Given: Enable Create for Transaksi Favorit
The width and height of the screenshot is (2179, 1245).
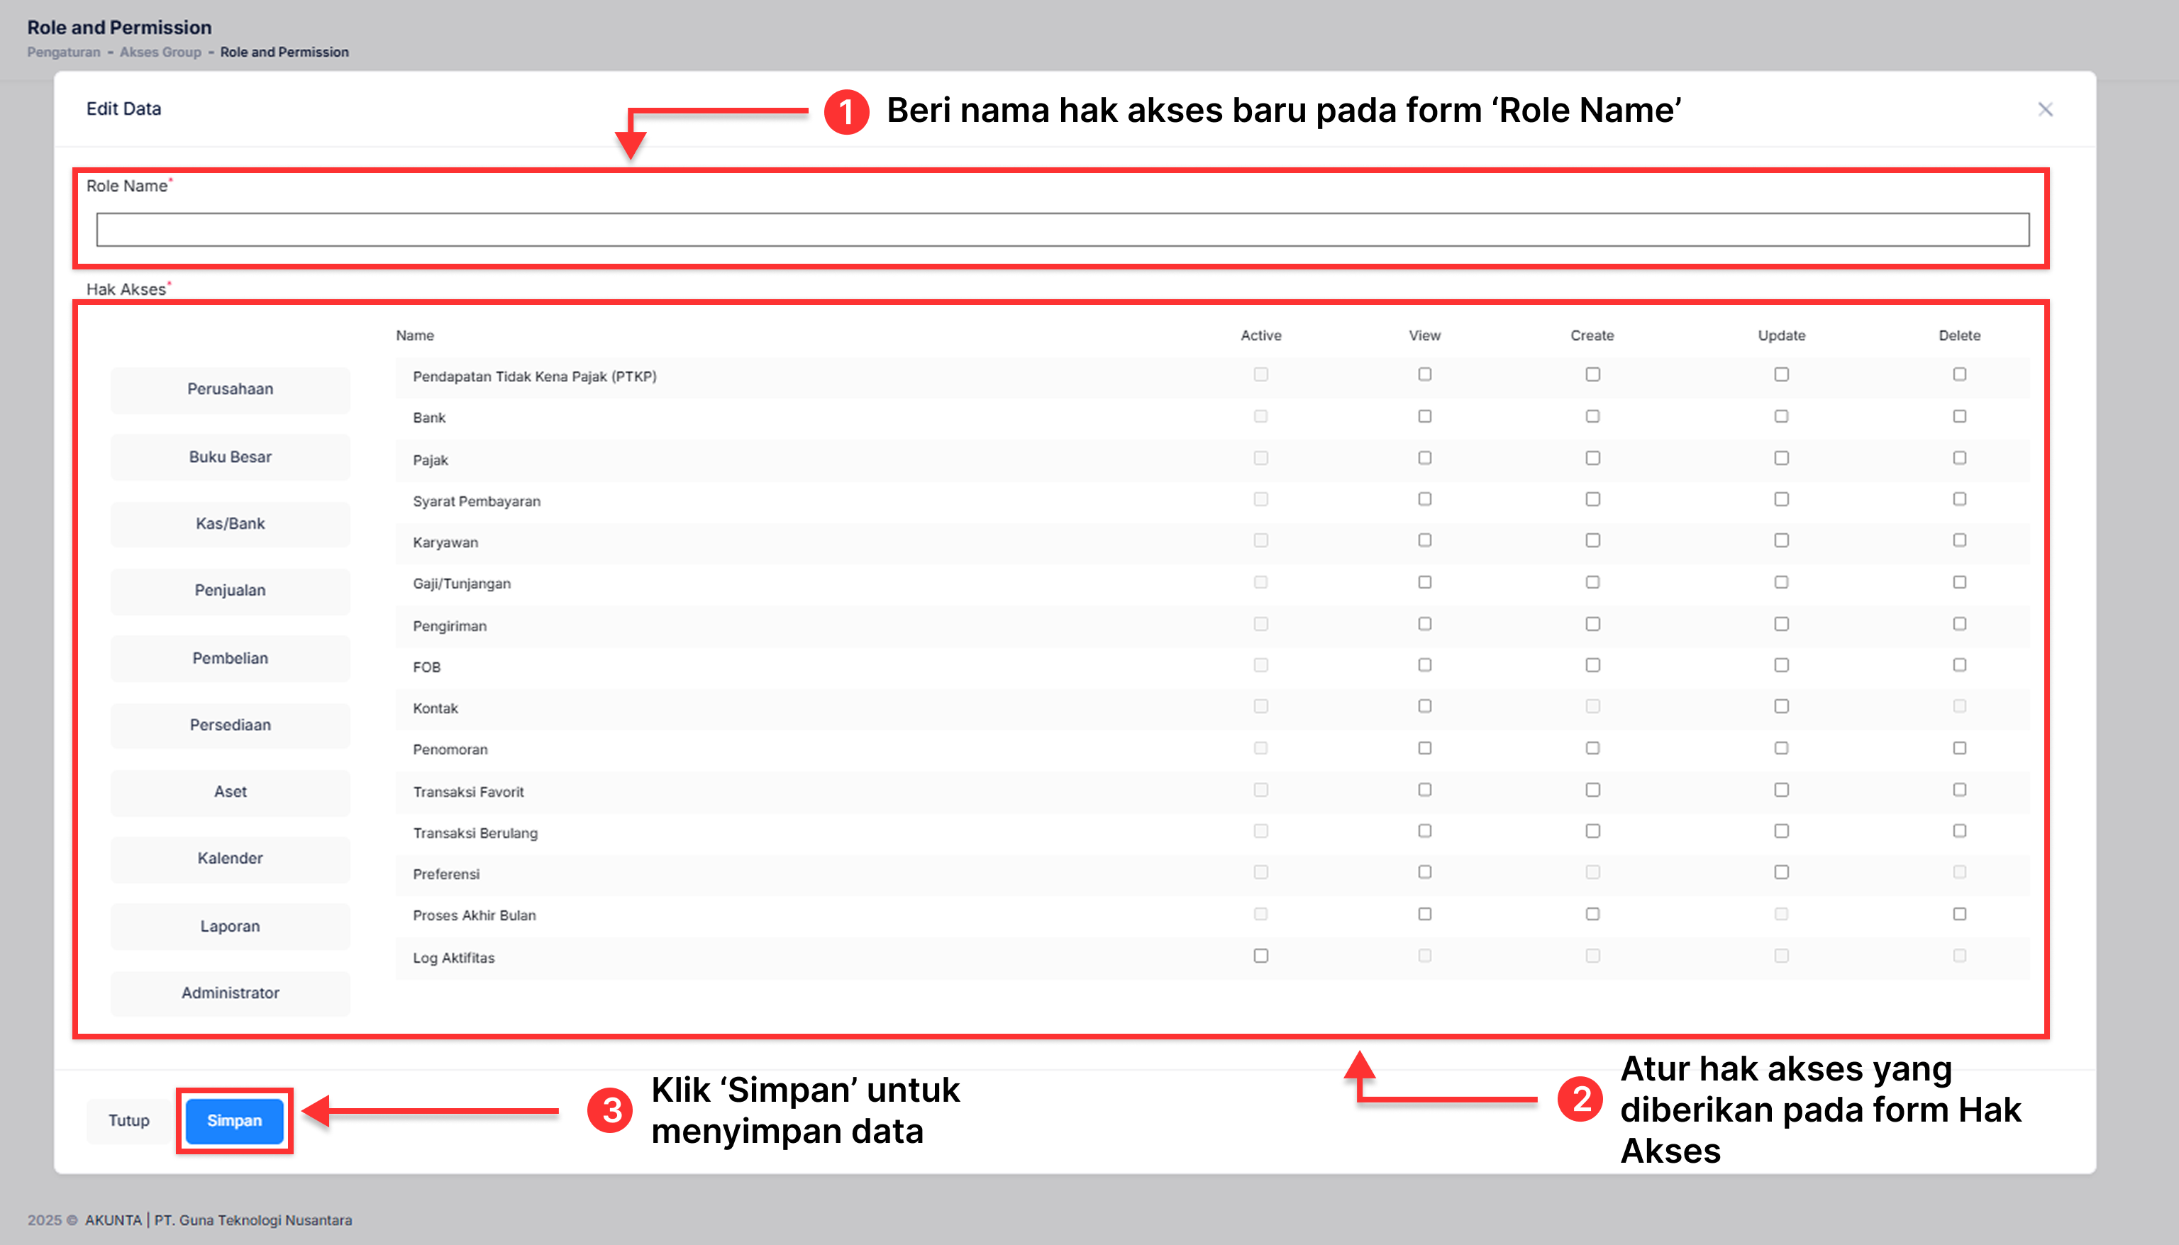Looking at the screenshot, I should [1592, 789].
